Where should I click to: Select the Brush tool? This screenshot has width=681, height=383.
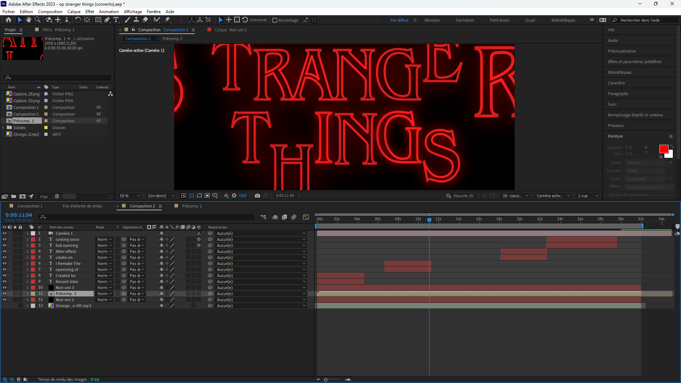127,20
